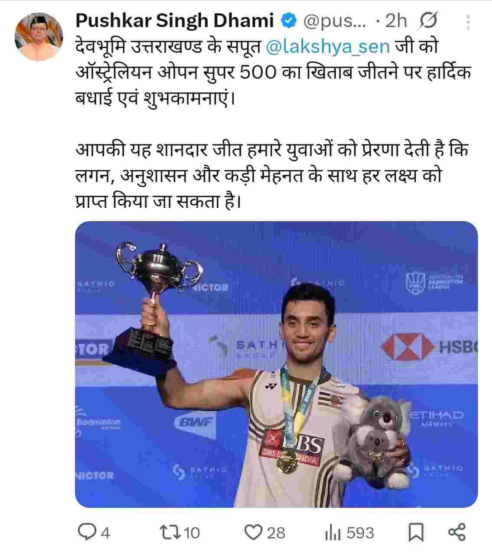Click the 2h timestamp
Image resolution: width=492 pixels, height=555 pixels.
click(396, 21)
